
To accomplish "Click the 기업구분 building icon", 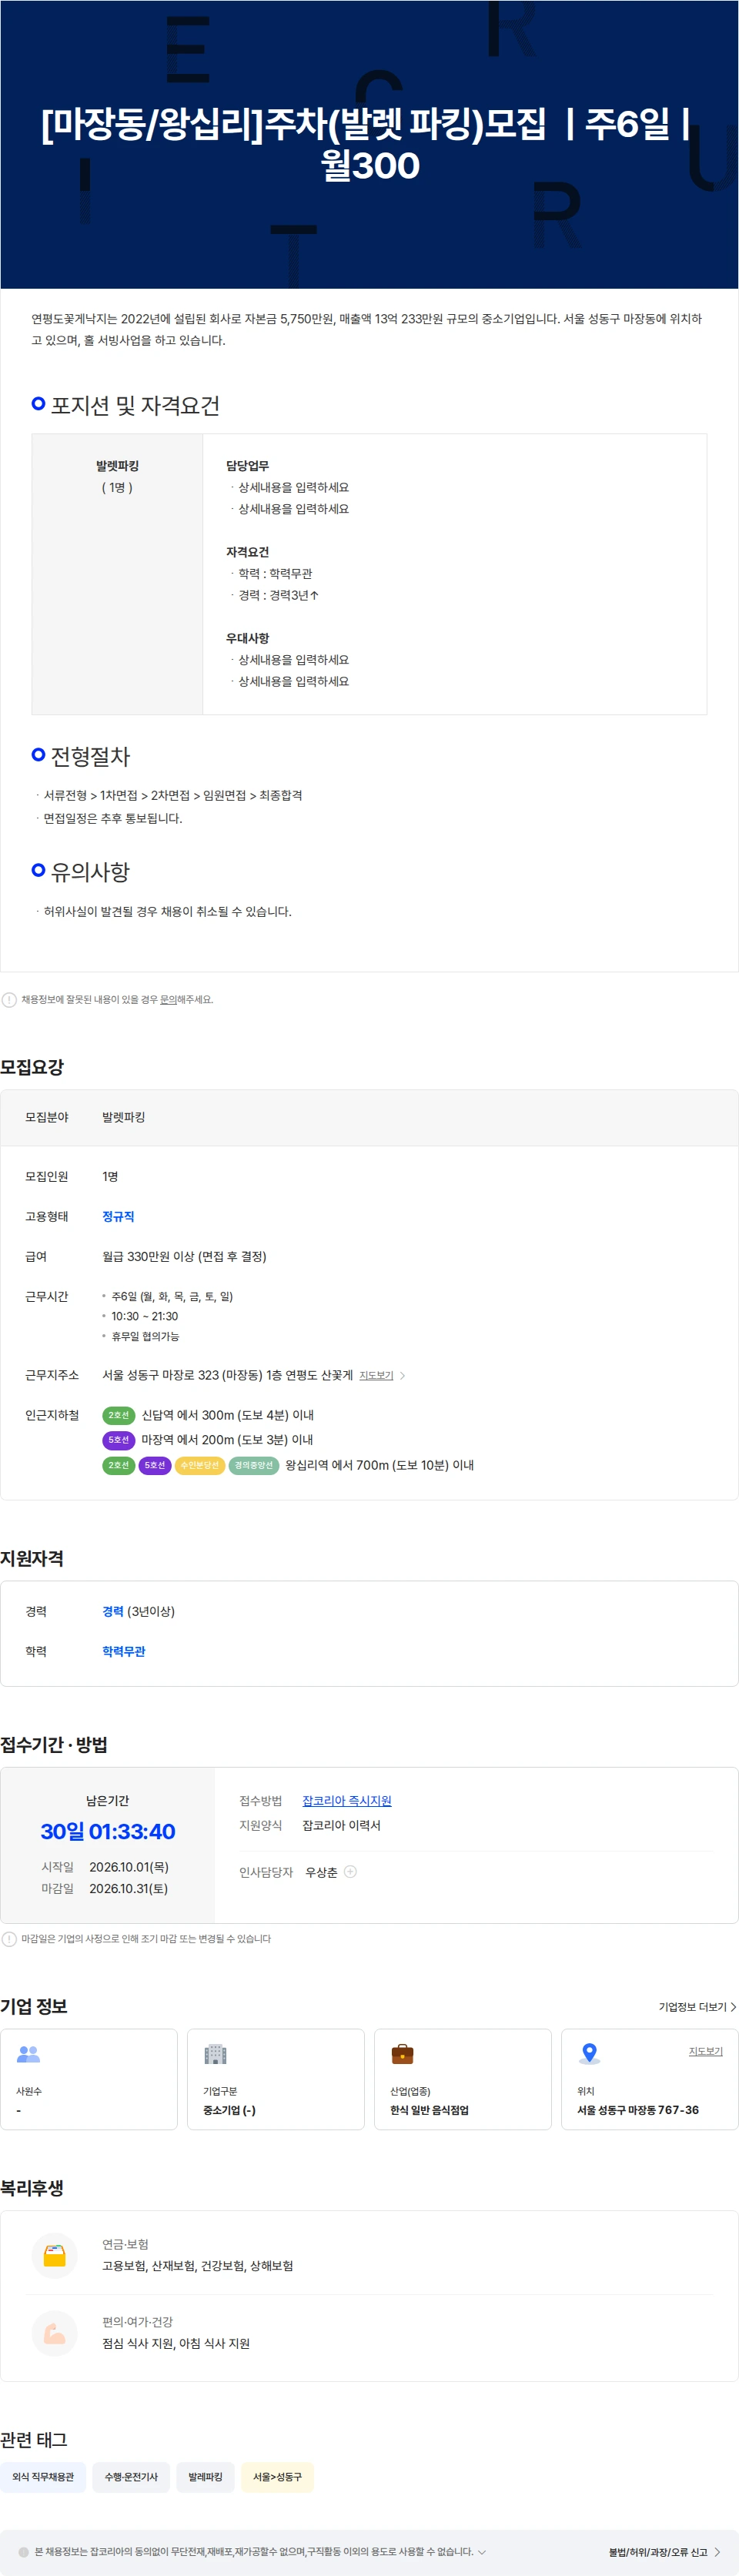I will pos(215,2054).
